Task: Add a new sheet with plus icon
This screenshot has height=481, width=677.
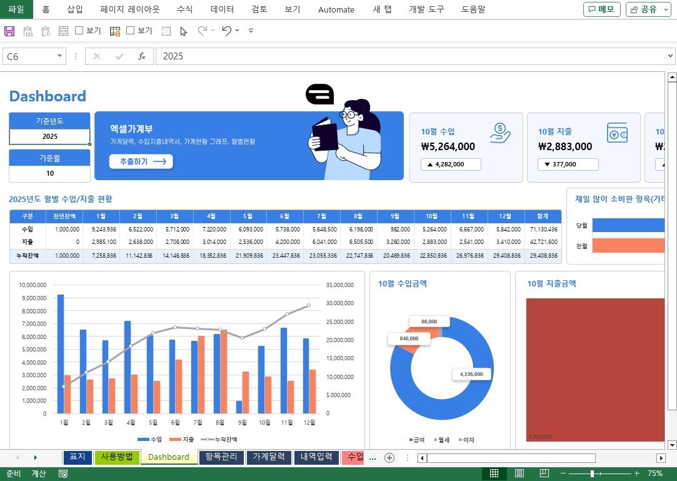Action: (x=389, y=458)
